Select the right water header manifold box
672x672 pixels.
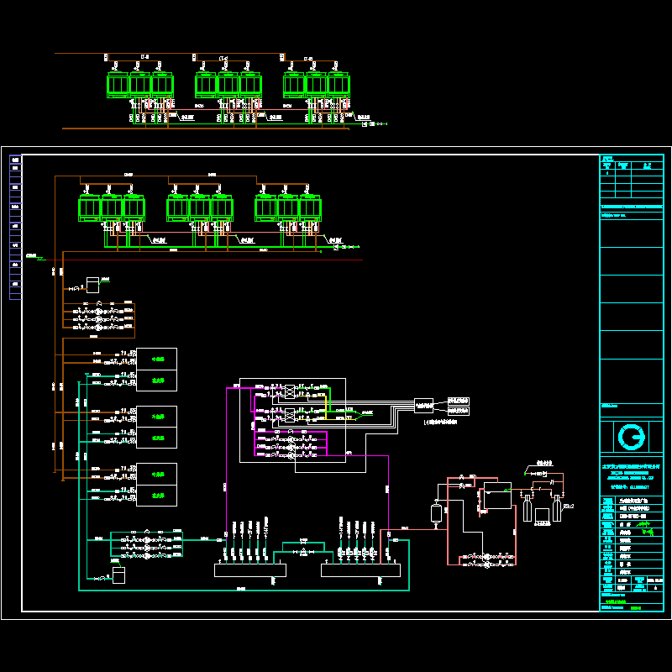coord(361,570)
